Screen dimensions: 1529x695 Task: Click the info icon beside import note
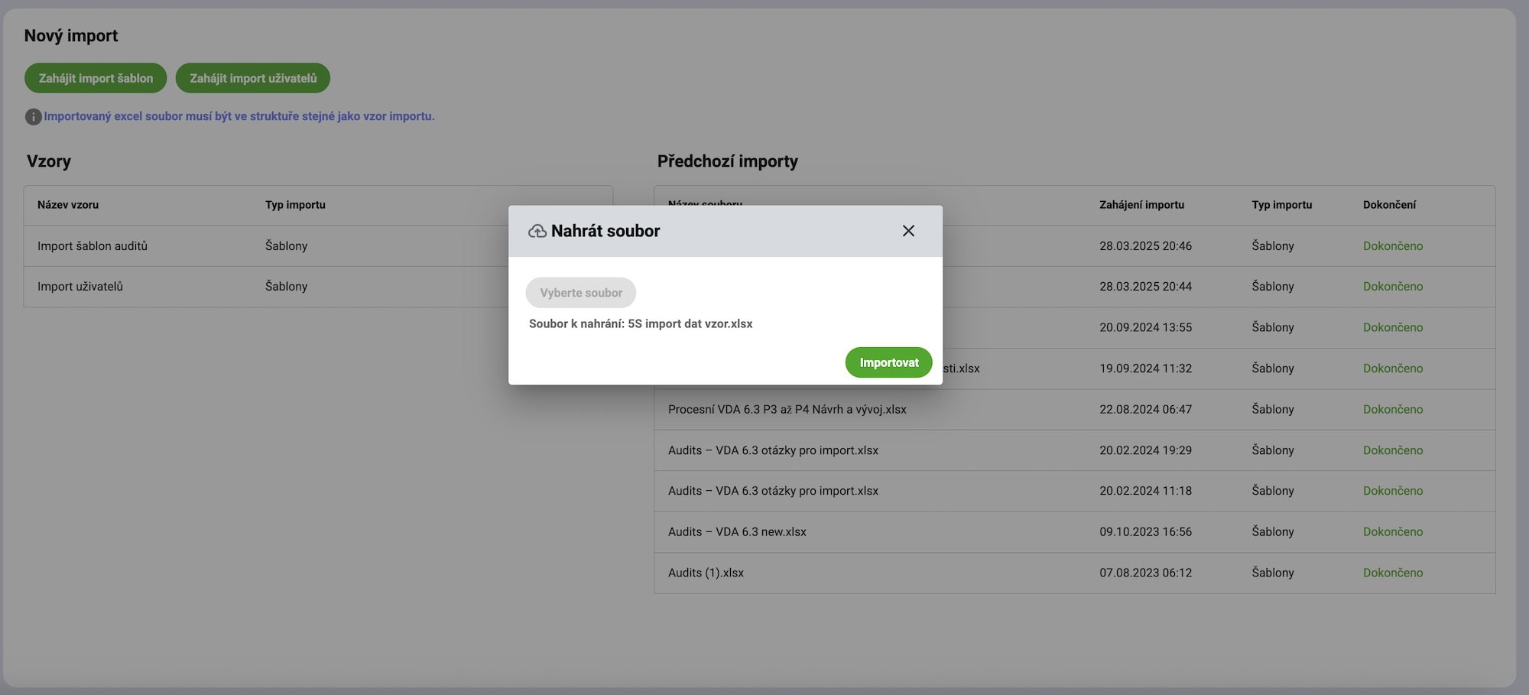coord(33,117)
